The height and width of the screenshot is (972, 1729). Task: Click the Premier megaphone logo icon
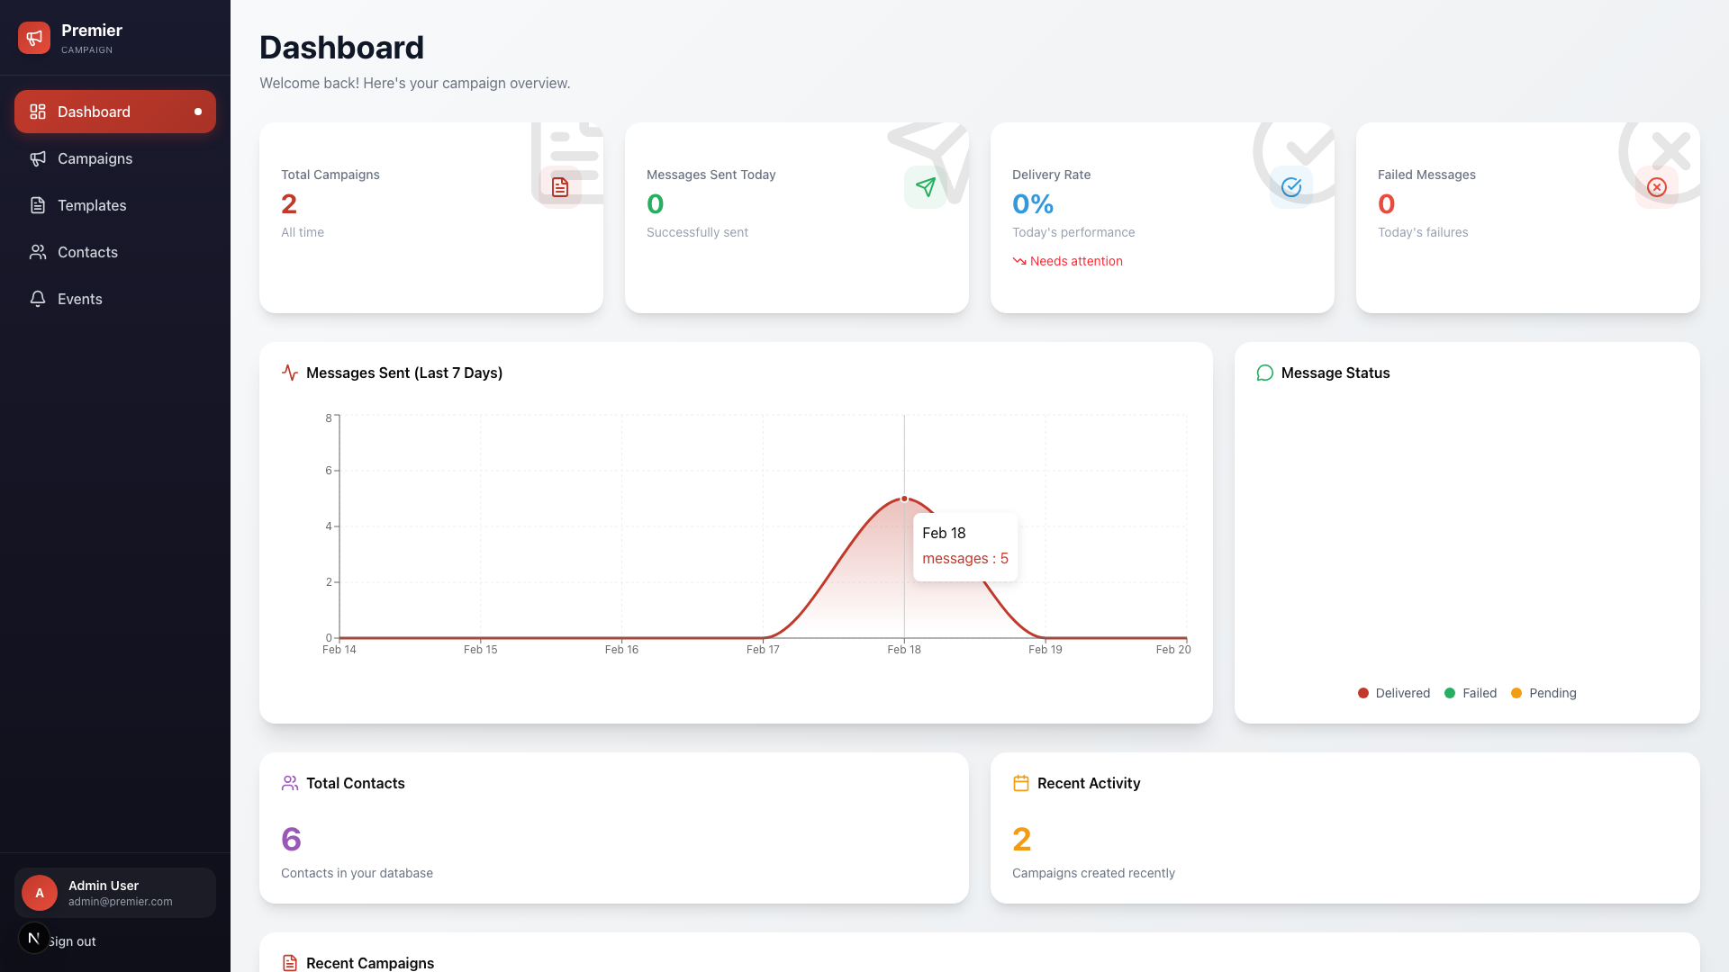(34, 38)
